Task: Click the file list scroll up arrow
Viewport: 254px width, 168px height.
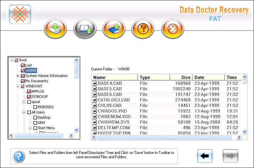Action: click(x=245, y=77)
